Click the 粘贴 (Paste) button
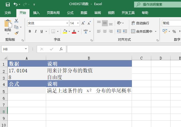This screenshot has width=181, height=127. [x=8, y=26]
